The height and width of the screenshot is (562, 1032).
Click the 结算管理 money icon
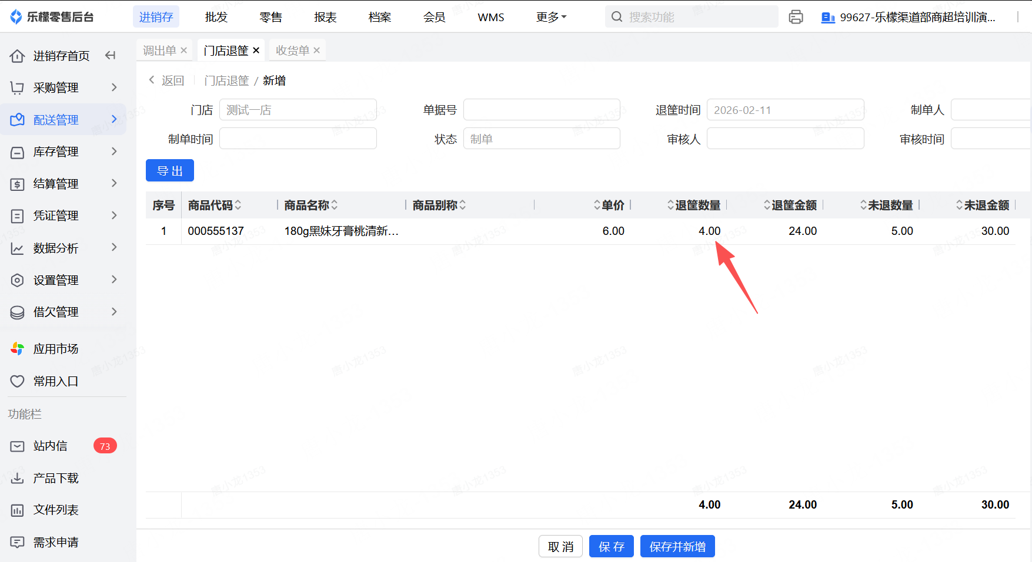point(18,184)
